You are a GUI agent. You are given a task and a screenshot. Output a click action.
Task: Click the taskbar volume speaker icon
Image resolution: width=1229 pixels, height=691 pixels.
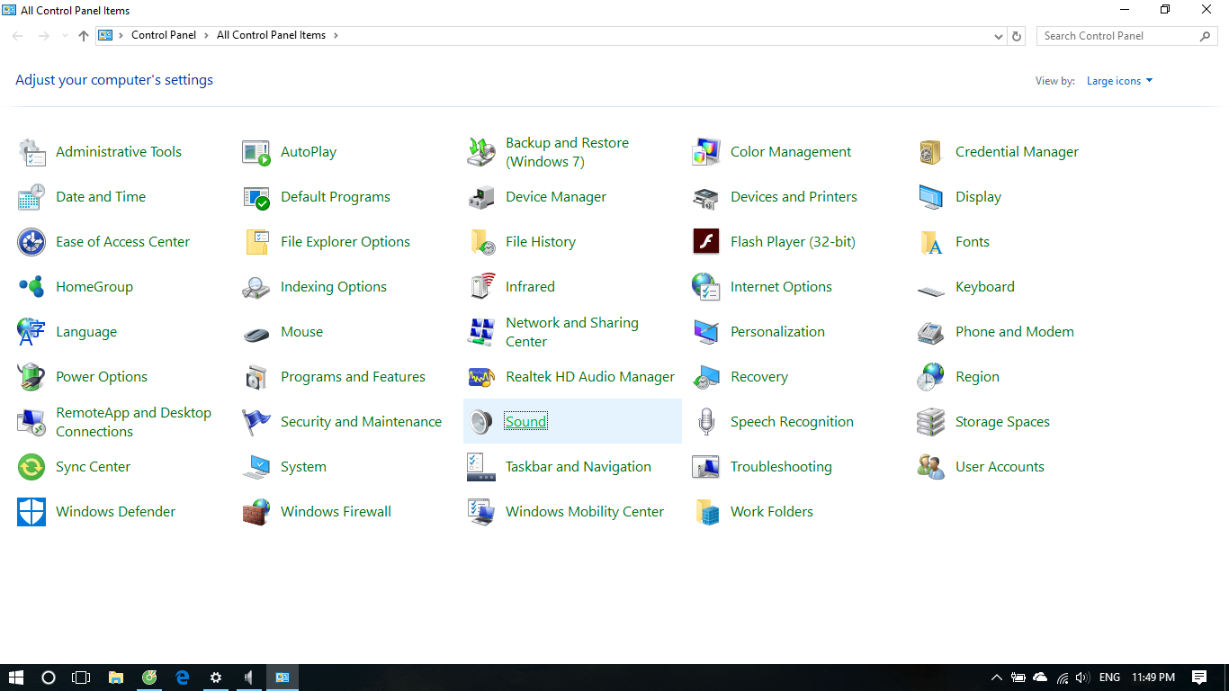1082,678
